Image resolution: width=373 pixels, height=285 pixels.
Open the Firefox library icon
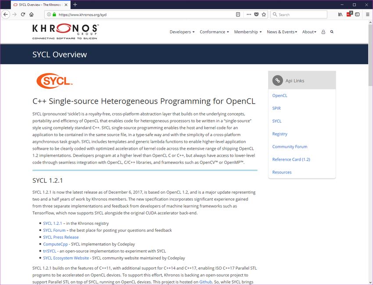click(x=341, y=14)
